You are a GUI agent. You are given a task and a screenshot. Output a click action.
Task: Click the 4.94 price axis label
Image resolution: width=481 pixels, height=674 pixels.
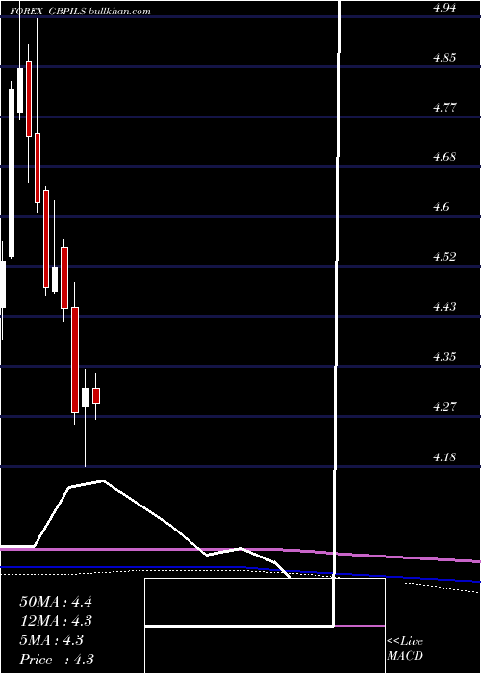444,7
